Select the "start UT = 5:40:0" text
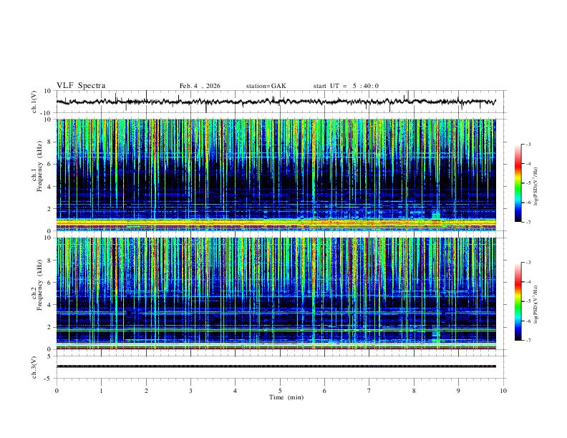This screenshot has width=567, height=438. (346, 86)
